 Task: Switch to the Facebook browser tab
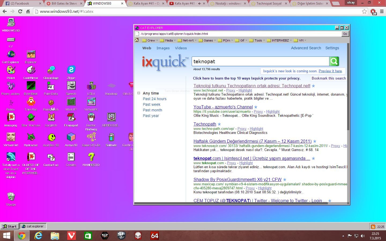coord(23,3)
